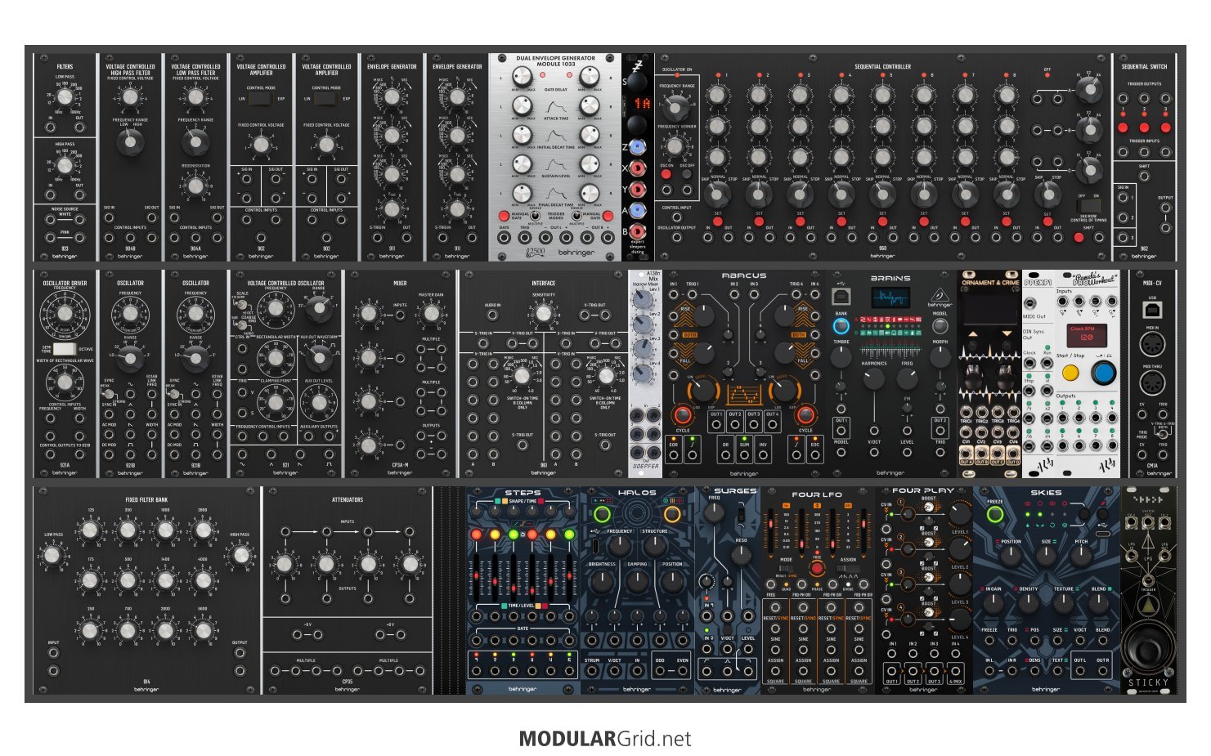Click the Clock BPM display reading 120

1087,335
